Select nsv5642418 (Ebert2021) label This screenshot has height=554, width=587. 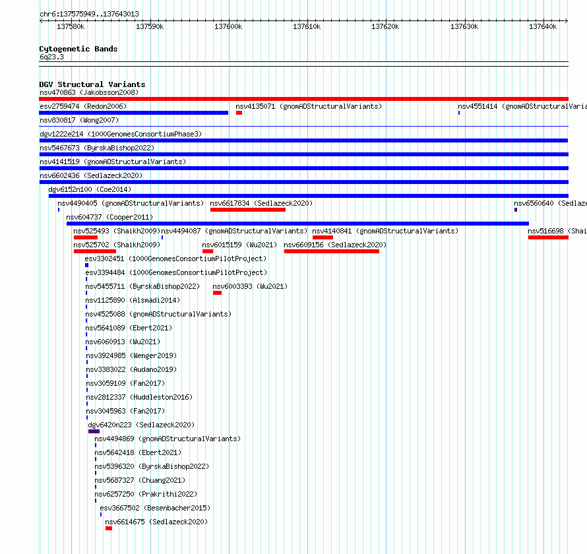tap(138, 452)
